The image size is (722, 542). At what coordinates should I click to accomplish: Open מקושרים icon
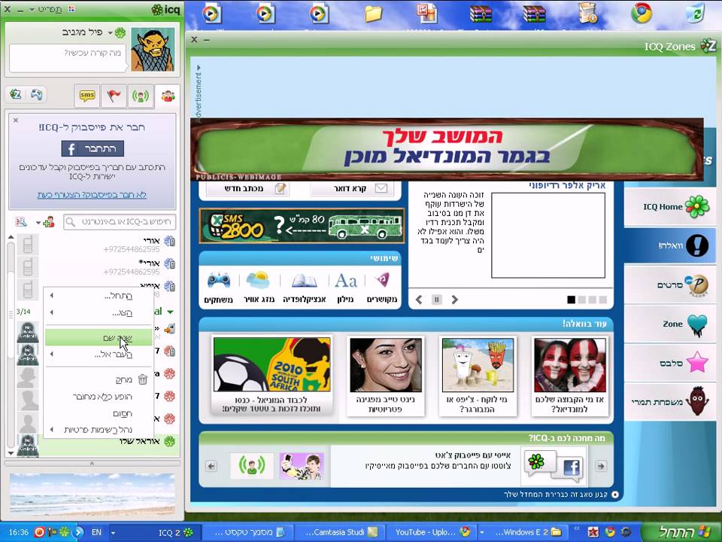pos(382,287)
